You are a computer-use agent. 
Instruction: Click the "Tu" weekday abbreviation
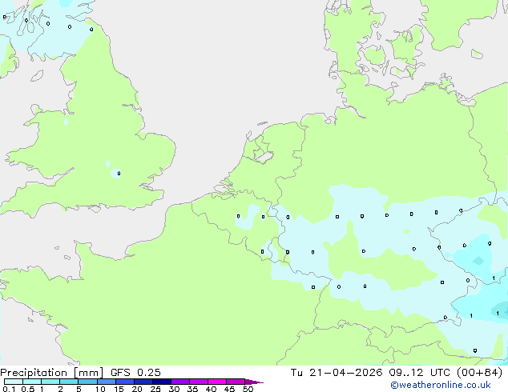(296, 373)
